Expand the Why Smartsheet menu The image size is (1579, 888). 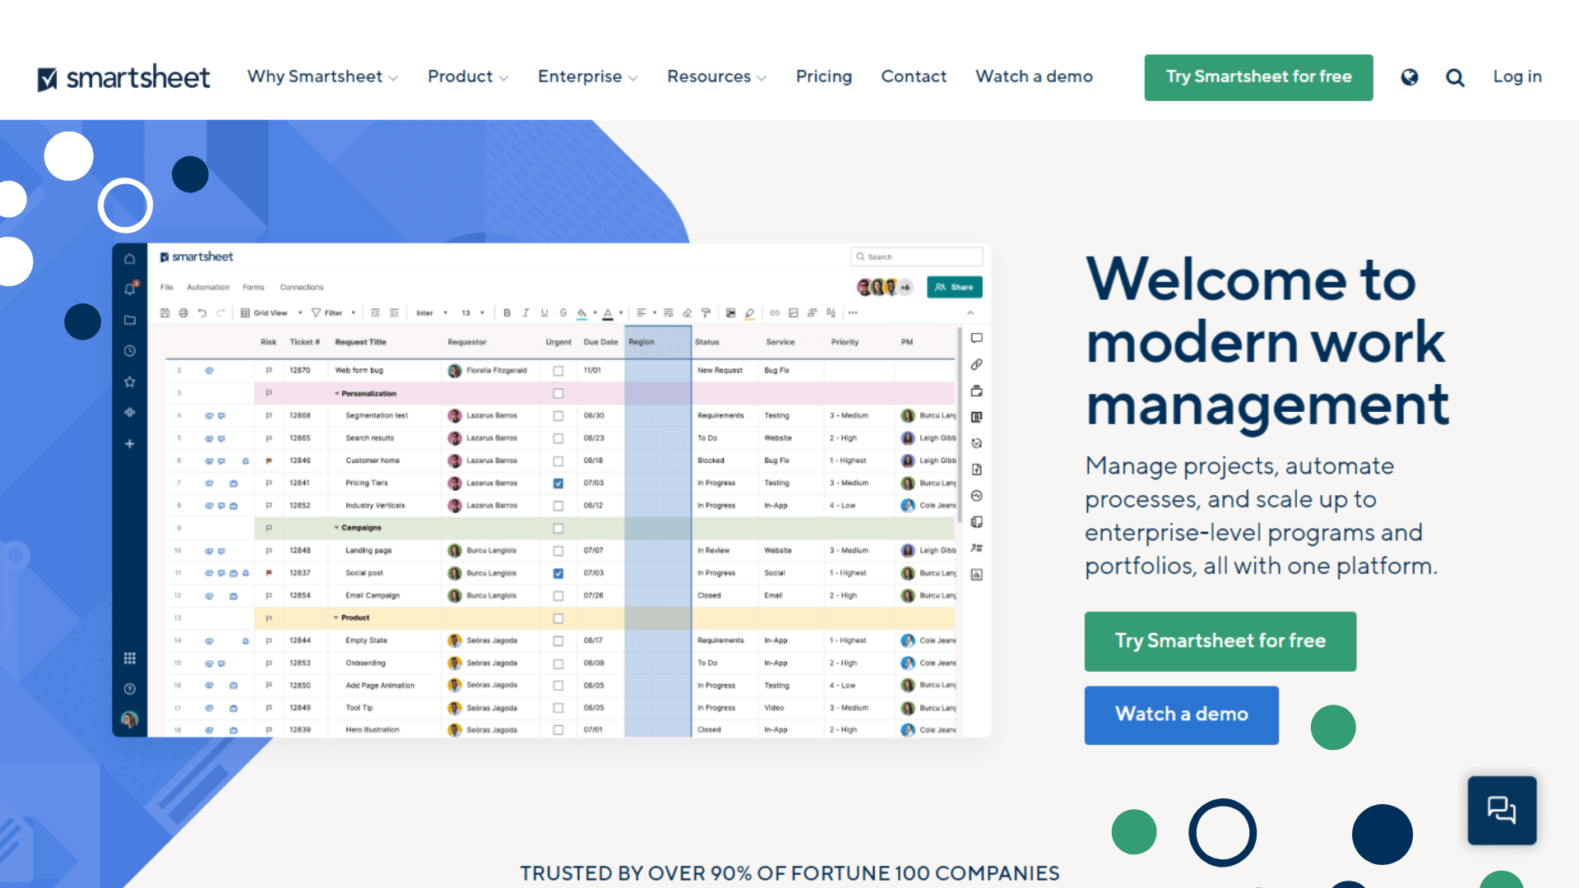(322, 76)
